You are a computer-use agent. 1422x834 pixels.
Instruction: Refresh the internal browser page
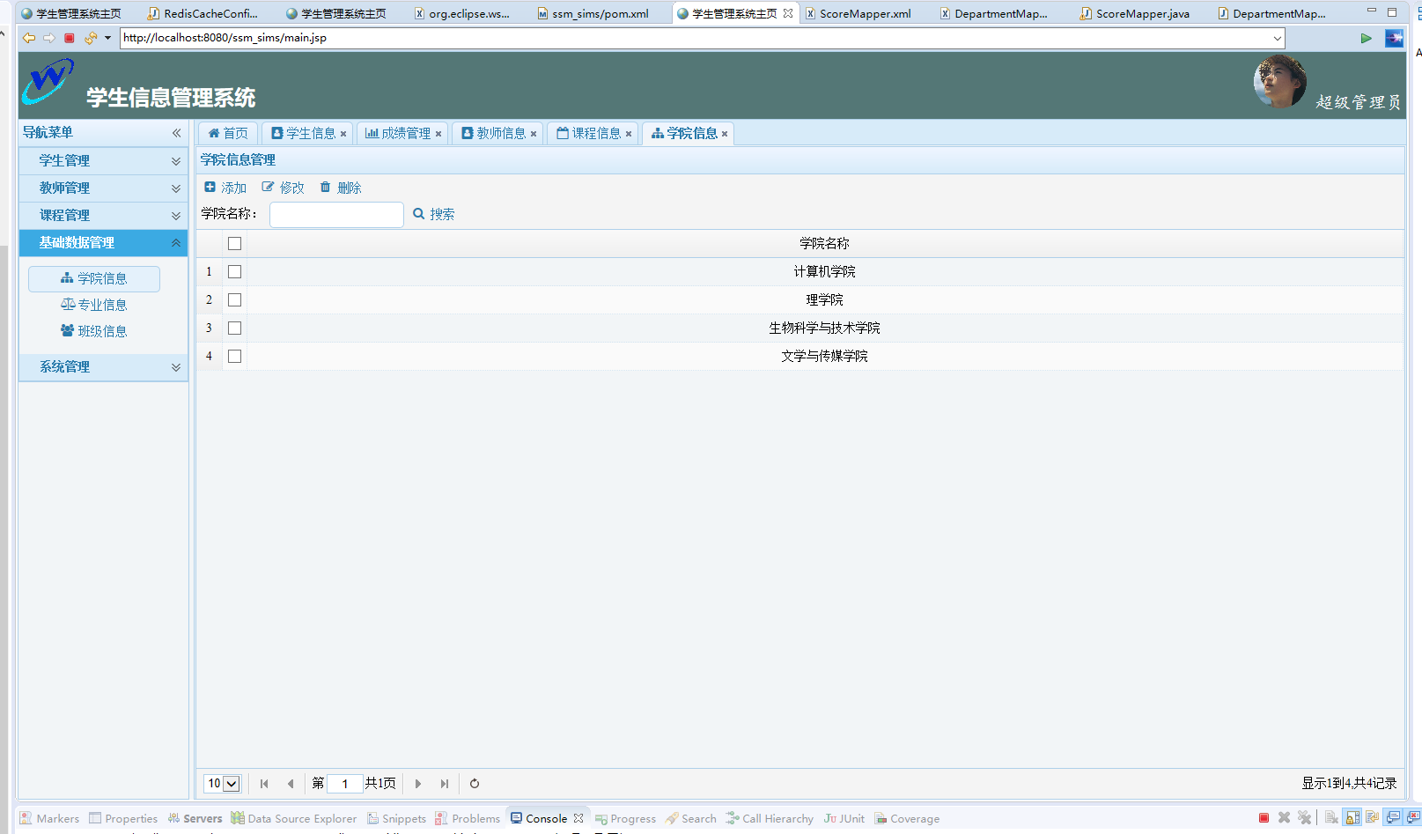pos(90,38)
